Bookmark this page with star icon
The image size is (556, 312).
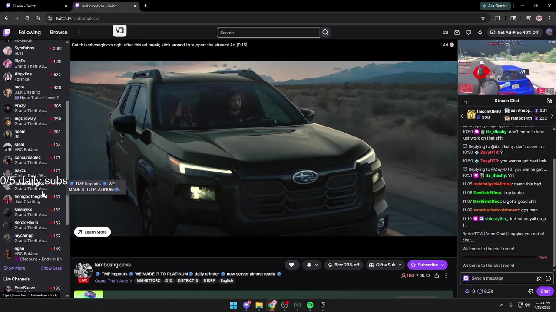coord(483,18)
